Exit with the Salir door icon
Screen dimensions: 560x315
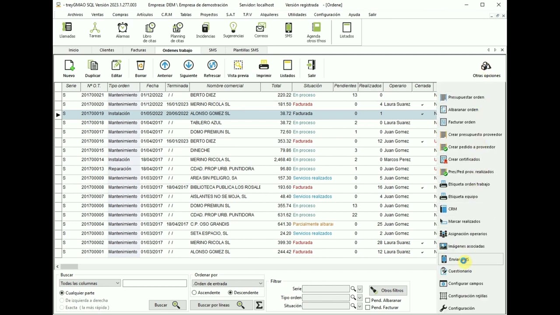tap(311, 69)
